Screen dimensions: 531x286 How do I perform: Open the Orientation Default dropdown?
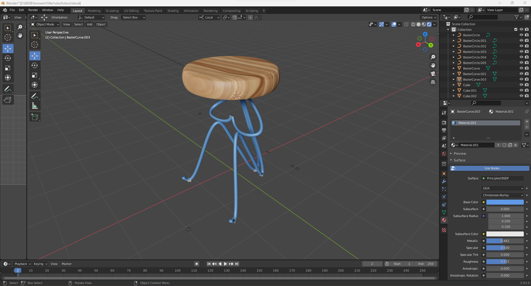click(x=91, y=17)
